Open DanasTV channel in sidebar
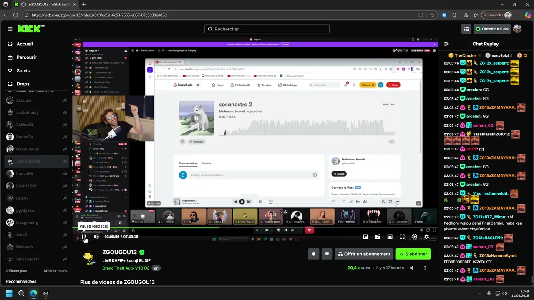Screen dimensions: 534x300 (x=37, y=137)
